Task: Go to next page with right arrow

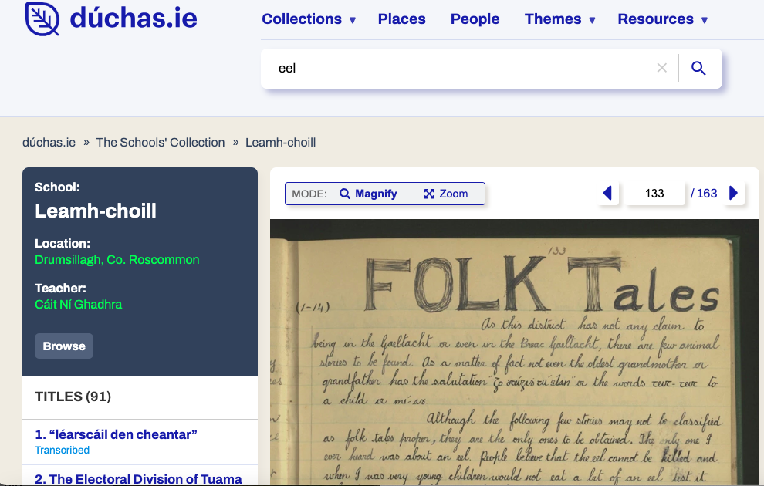Action: coord(733,194)
